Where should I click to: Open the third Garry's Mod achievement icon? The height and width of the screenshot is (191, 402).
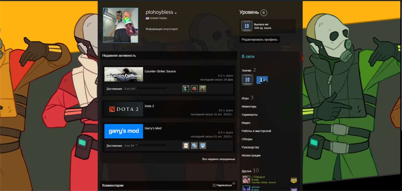[x=203, y=146]
